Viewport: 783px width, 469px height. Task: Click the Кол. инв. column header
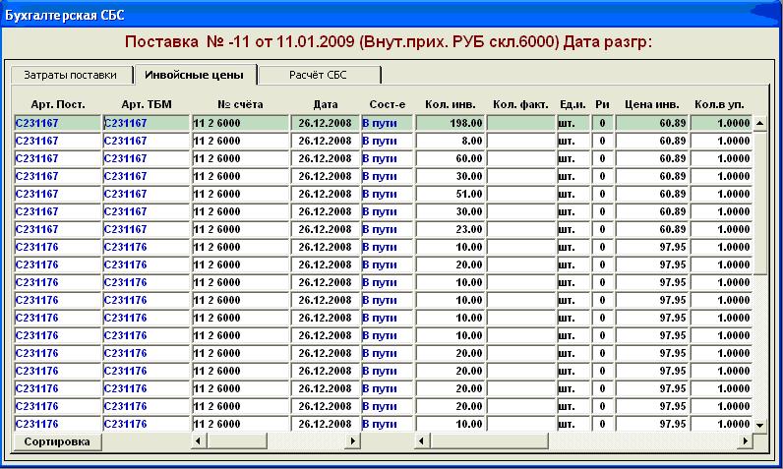(450, 105)
